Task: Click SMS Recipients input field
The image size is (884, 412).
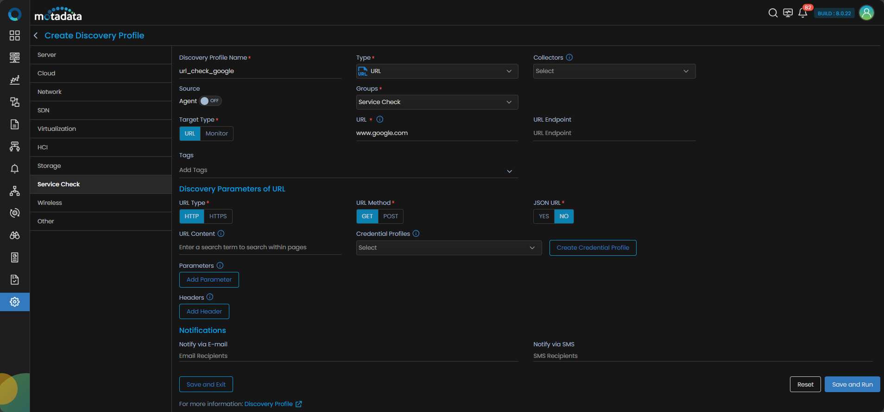Action: click(x=703, y=356)
